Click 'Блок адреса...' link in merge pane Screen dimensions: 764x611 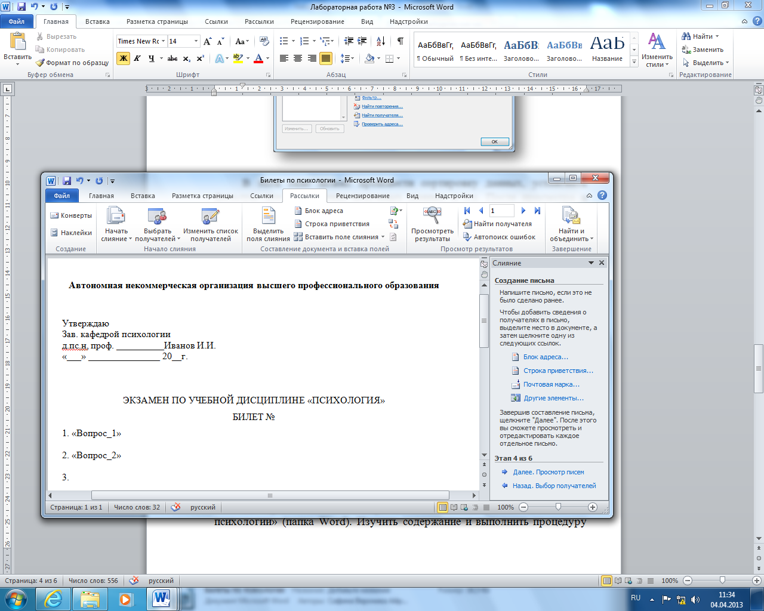[546, 357]
